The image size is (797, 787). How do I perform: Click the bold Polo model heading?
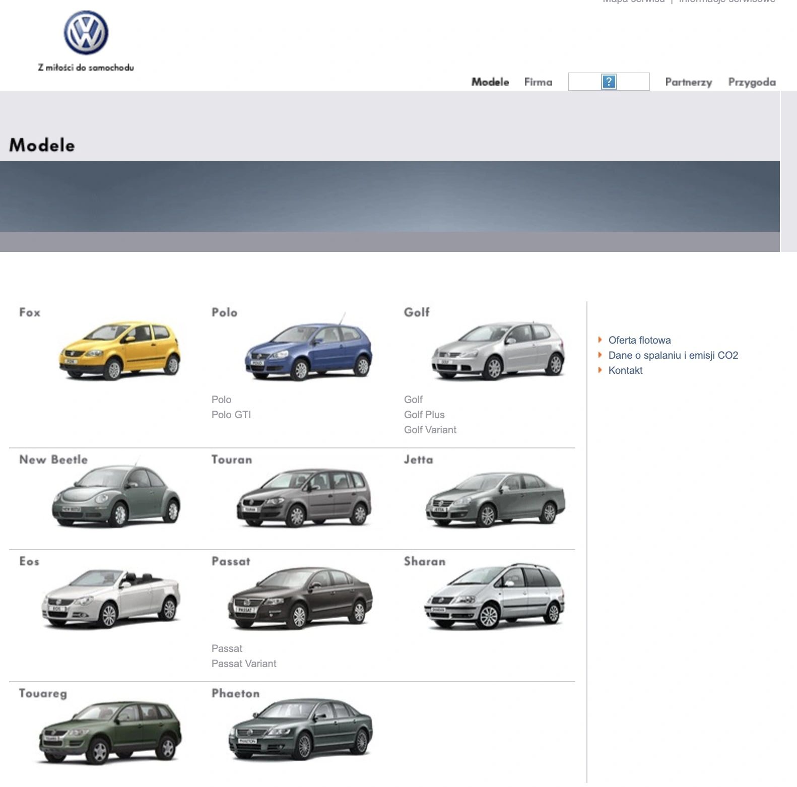[x=224, y=312]
